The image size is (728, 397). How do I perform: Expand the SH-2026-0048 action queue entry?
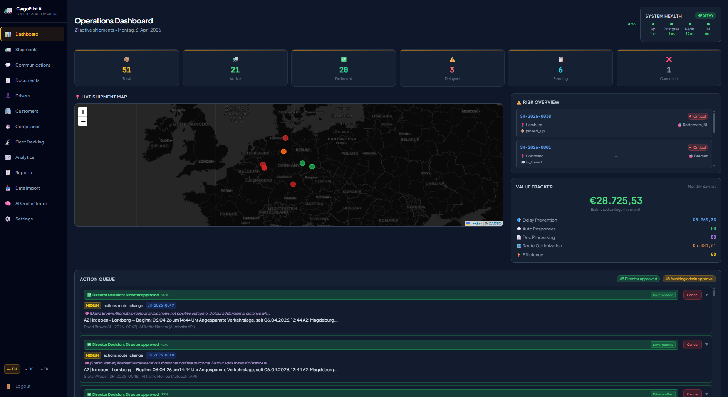click(x=707, y=344)
